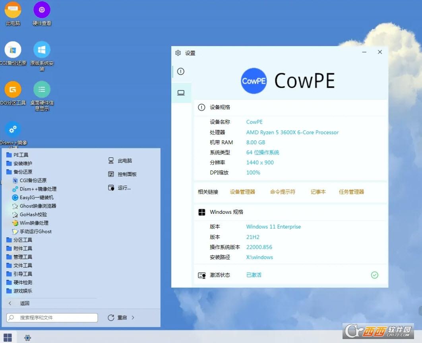This screenshot has width=422, height=343.
Task: Minimize the 设置 window
Action: click(x=364, y=52)
